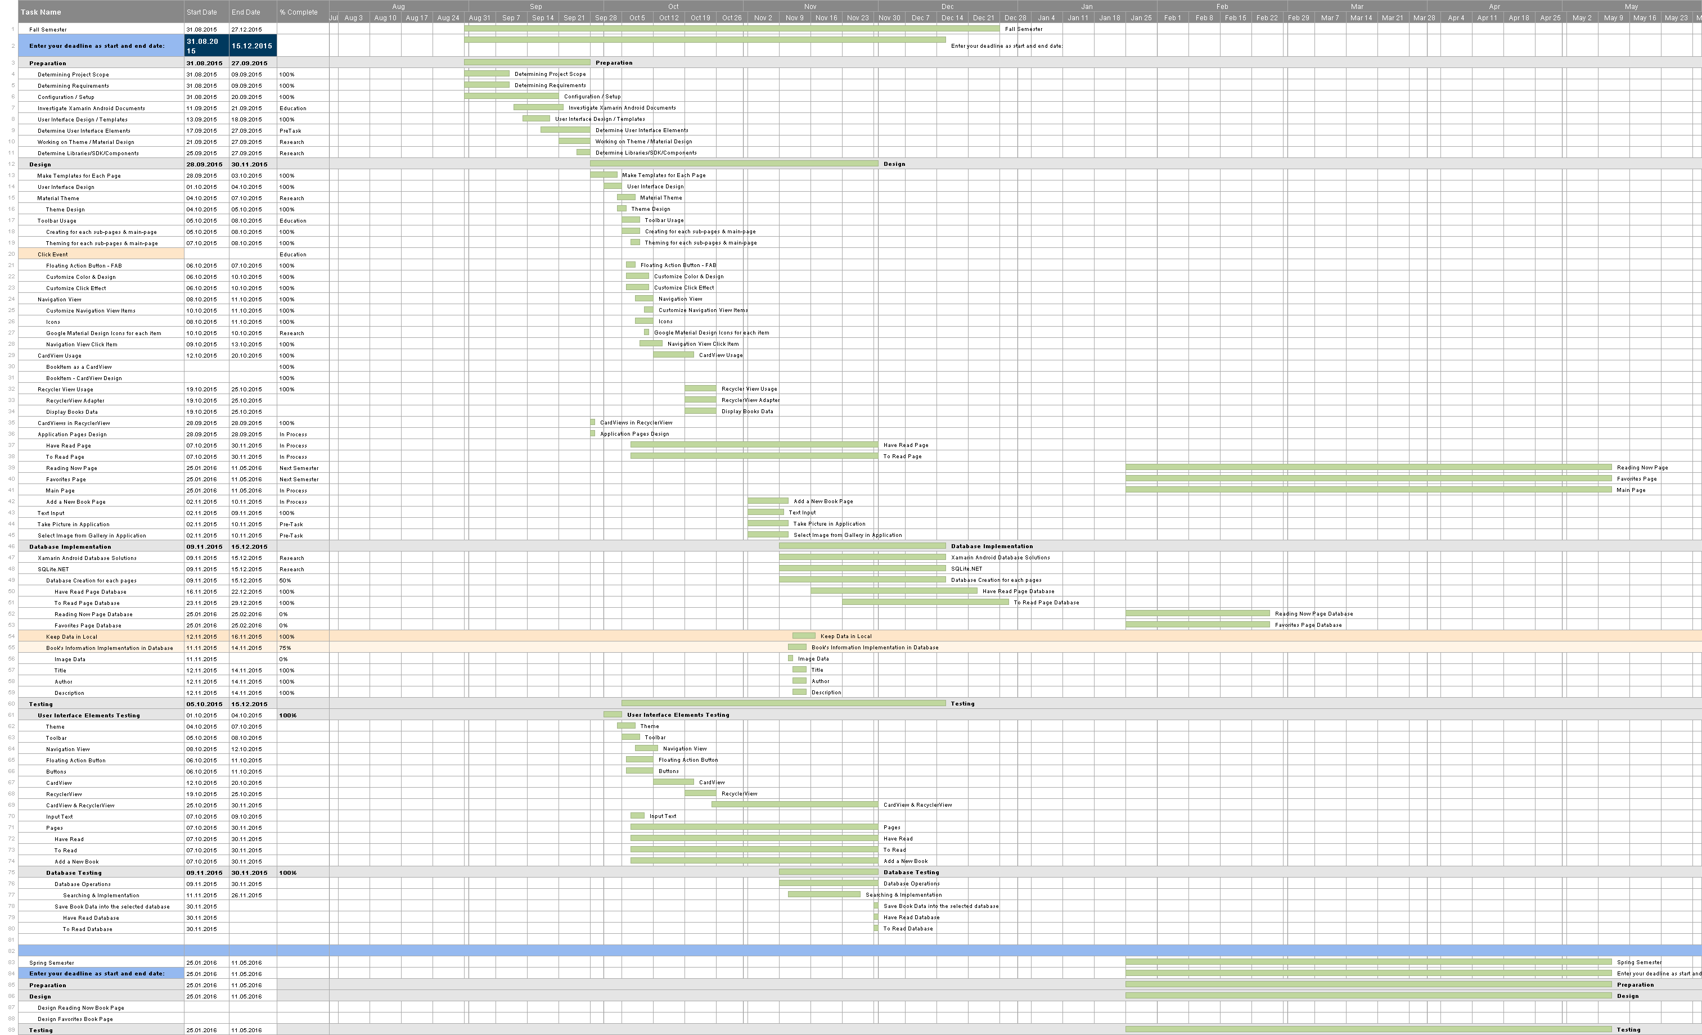Select the Click Event task name cell
Viewport: 1702px width, 1035px height.
pyautogui.click(x=52, y=254)
